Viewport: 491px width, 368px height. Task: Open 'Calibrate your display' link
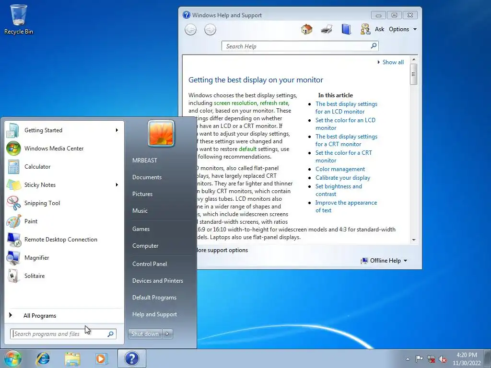click(x=342, y=178)
